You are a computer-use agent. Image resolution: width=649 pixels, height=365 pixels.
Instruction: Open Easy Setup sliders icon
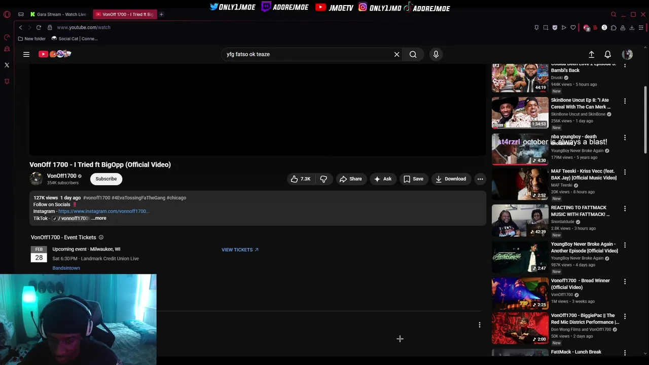click(641, 27)
